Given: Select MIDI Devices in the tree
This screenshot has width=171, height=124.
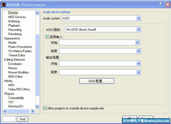Looking at the screenshot, I should (17, 17).
